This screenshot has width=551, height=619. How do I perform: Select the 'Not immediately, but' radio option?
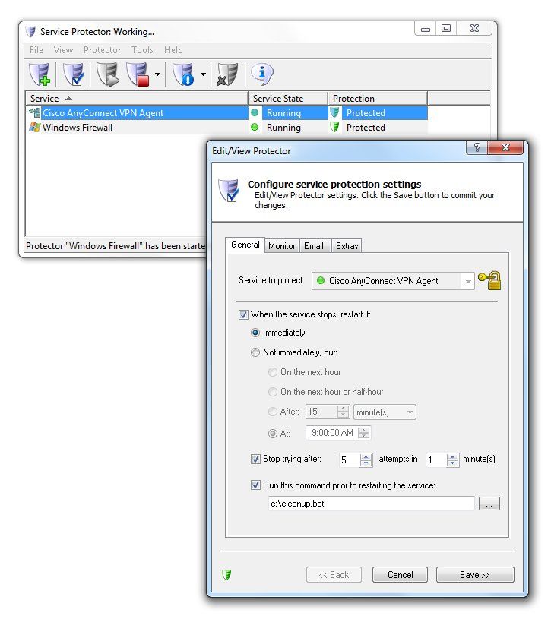click(255, 352)
